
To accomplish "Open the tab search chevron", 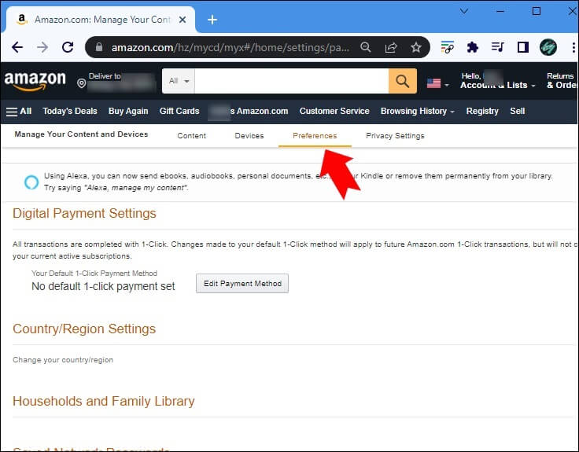I will tap(464, 11).
